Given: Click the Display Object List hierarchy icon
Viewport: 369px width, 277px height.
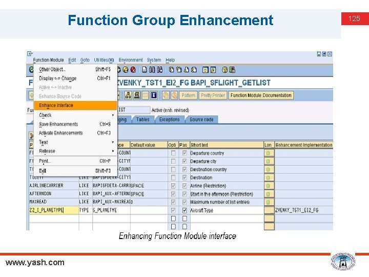Looking at the screenshot, I should pos(128,95).
